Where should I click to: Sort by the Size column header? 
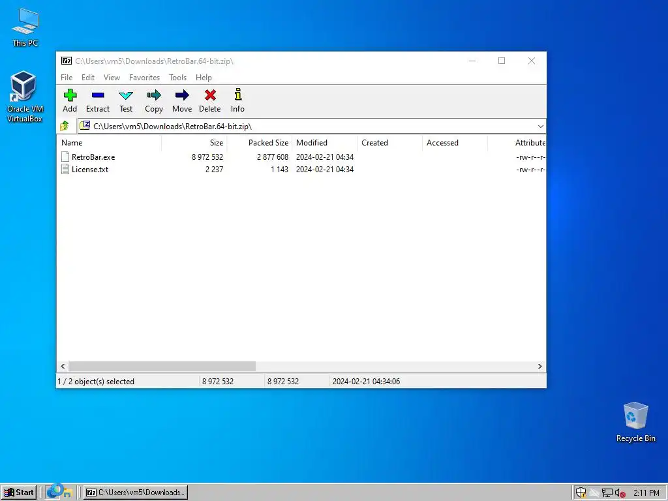pyautogui.click(x=194, y=143)
